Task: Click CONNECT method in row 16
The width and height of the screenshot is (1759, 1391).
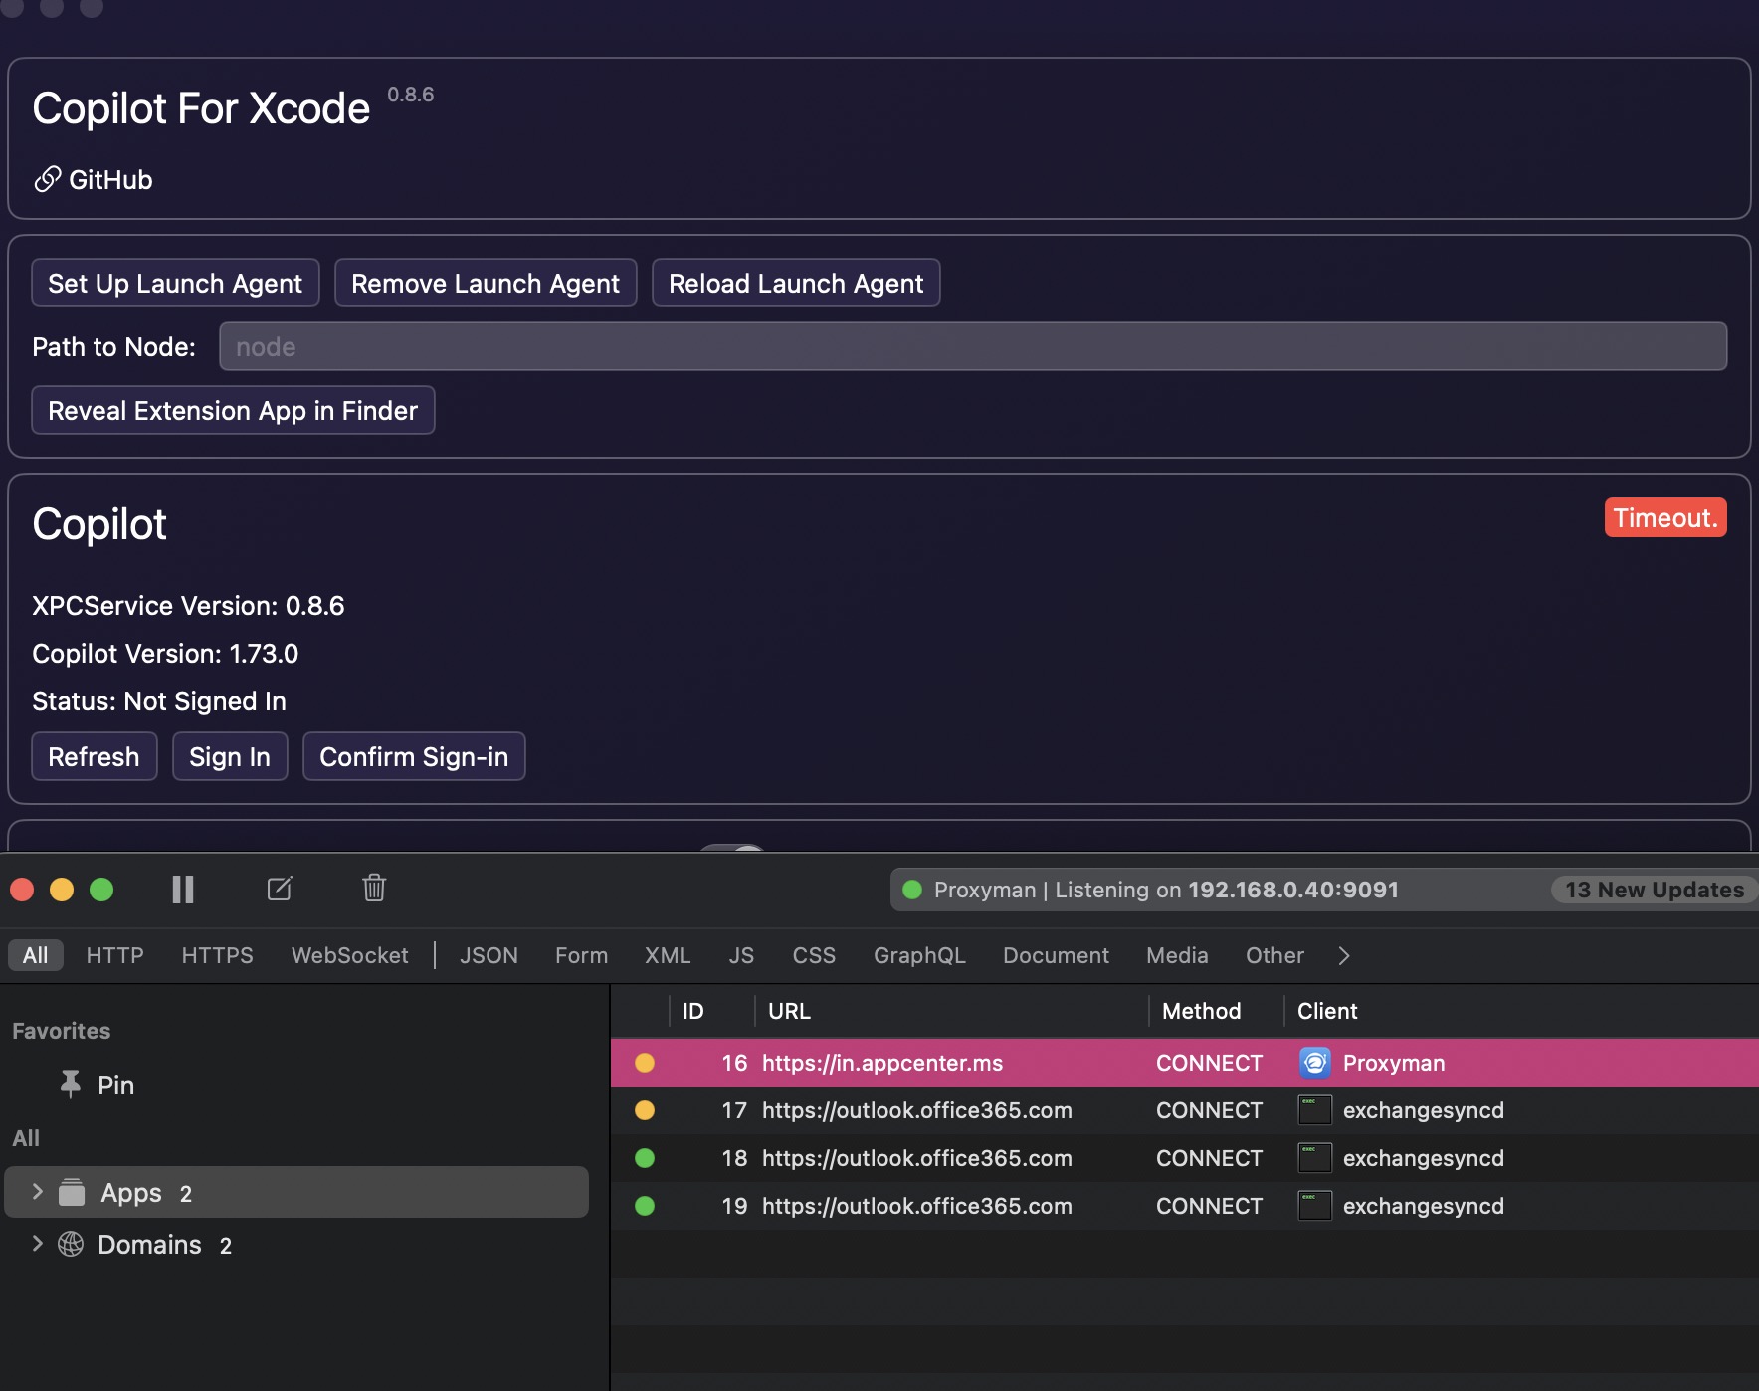Action: pyautogui.click(x=1209, y=1063)
